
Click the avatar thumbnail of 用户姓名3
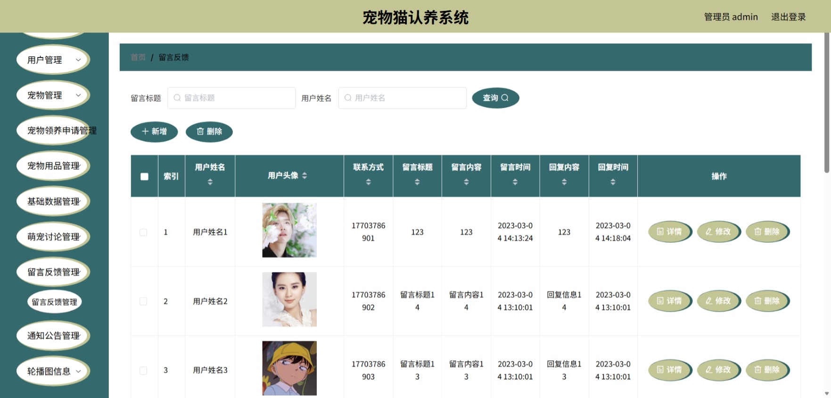pyautogui.click(x=289, y=368)
